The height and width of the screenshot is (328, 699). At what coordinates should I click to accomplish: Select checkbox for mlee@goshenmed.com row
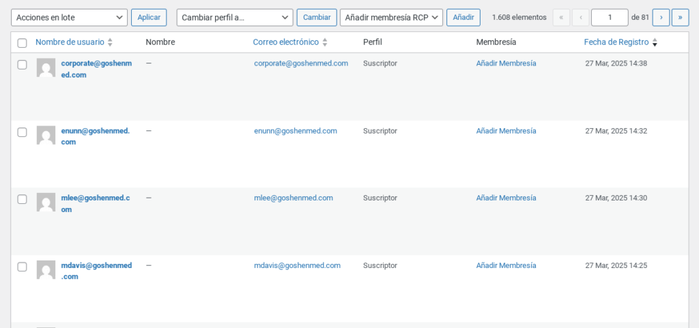coord(23,199)
